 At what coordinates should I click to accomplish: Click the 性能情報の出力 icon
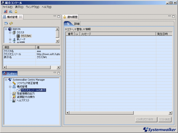coord(14,93)
